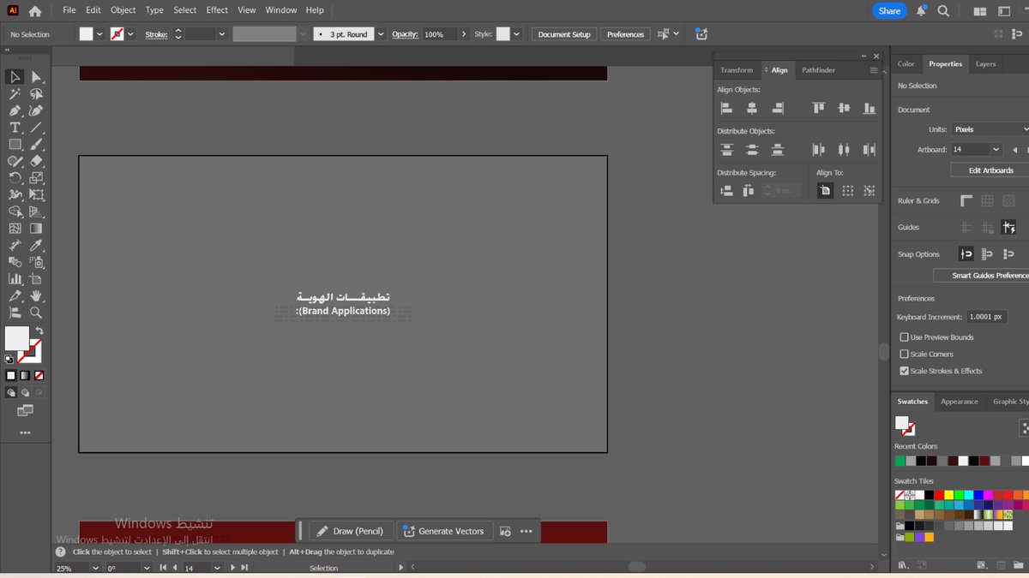Open the Opacity dropdown arrow

pos(464,34)
